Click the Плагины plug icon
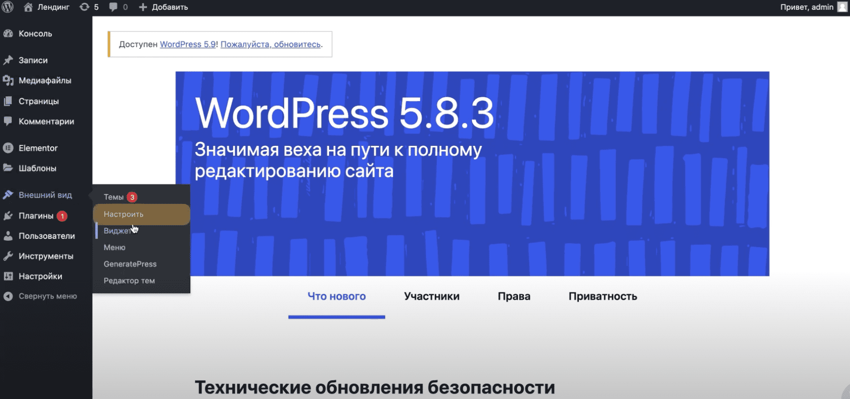 8,215
